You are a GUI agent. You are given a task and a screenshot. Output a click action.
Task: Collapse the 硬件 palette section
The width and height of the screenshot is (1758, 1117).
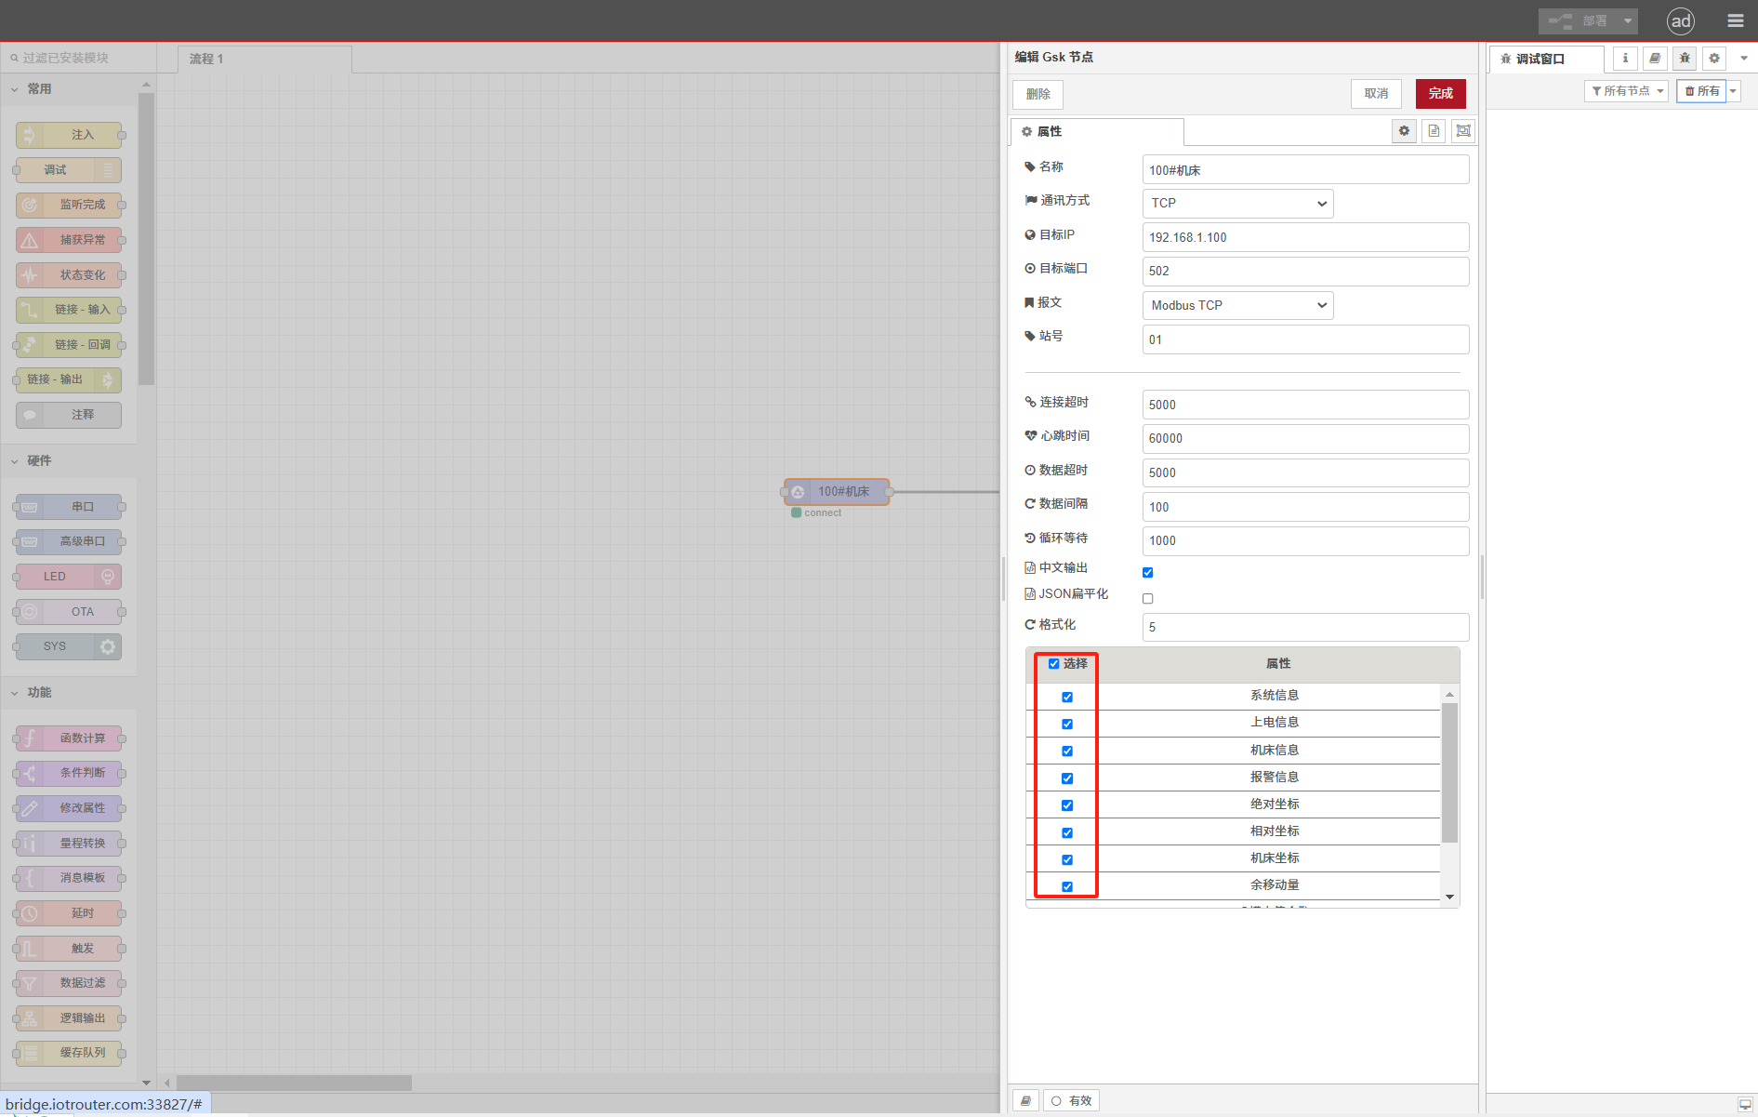(37, 460)
